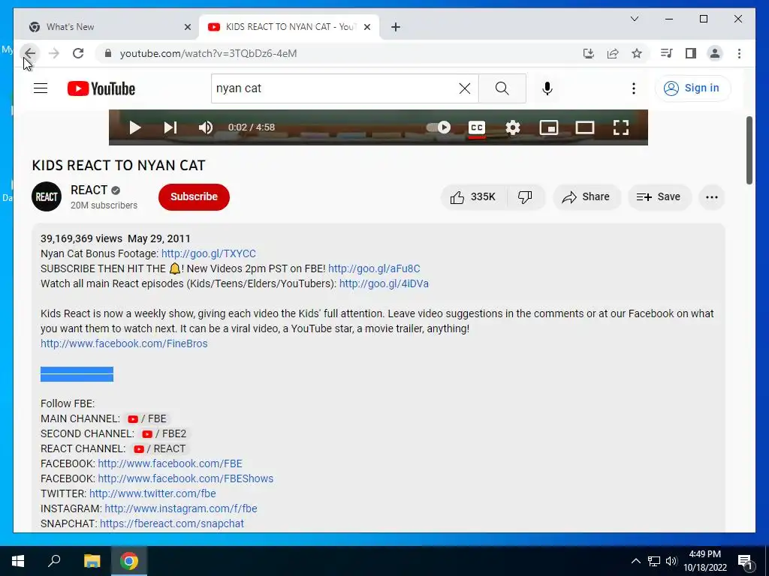Open the YouTube hamburger guide menu

pos(41,88)
